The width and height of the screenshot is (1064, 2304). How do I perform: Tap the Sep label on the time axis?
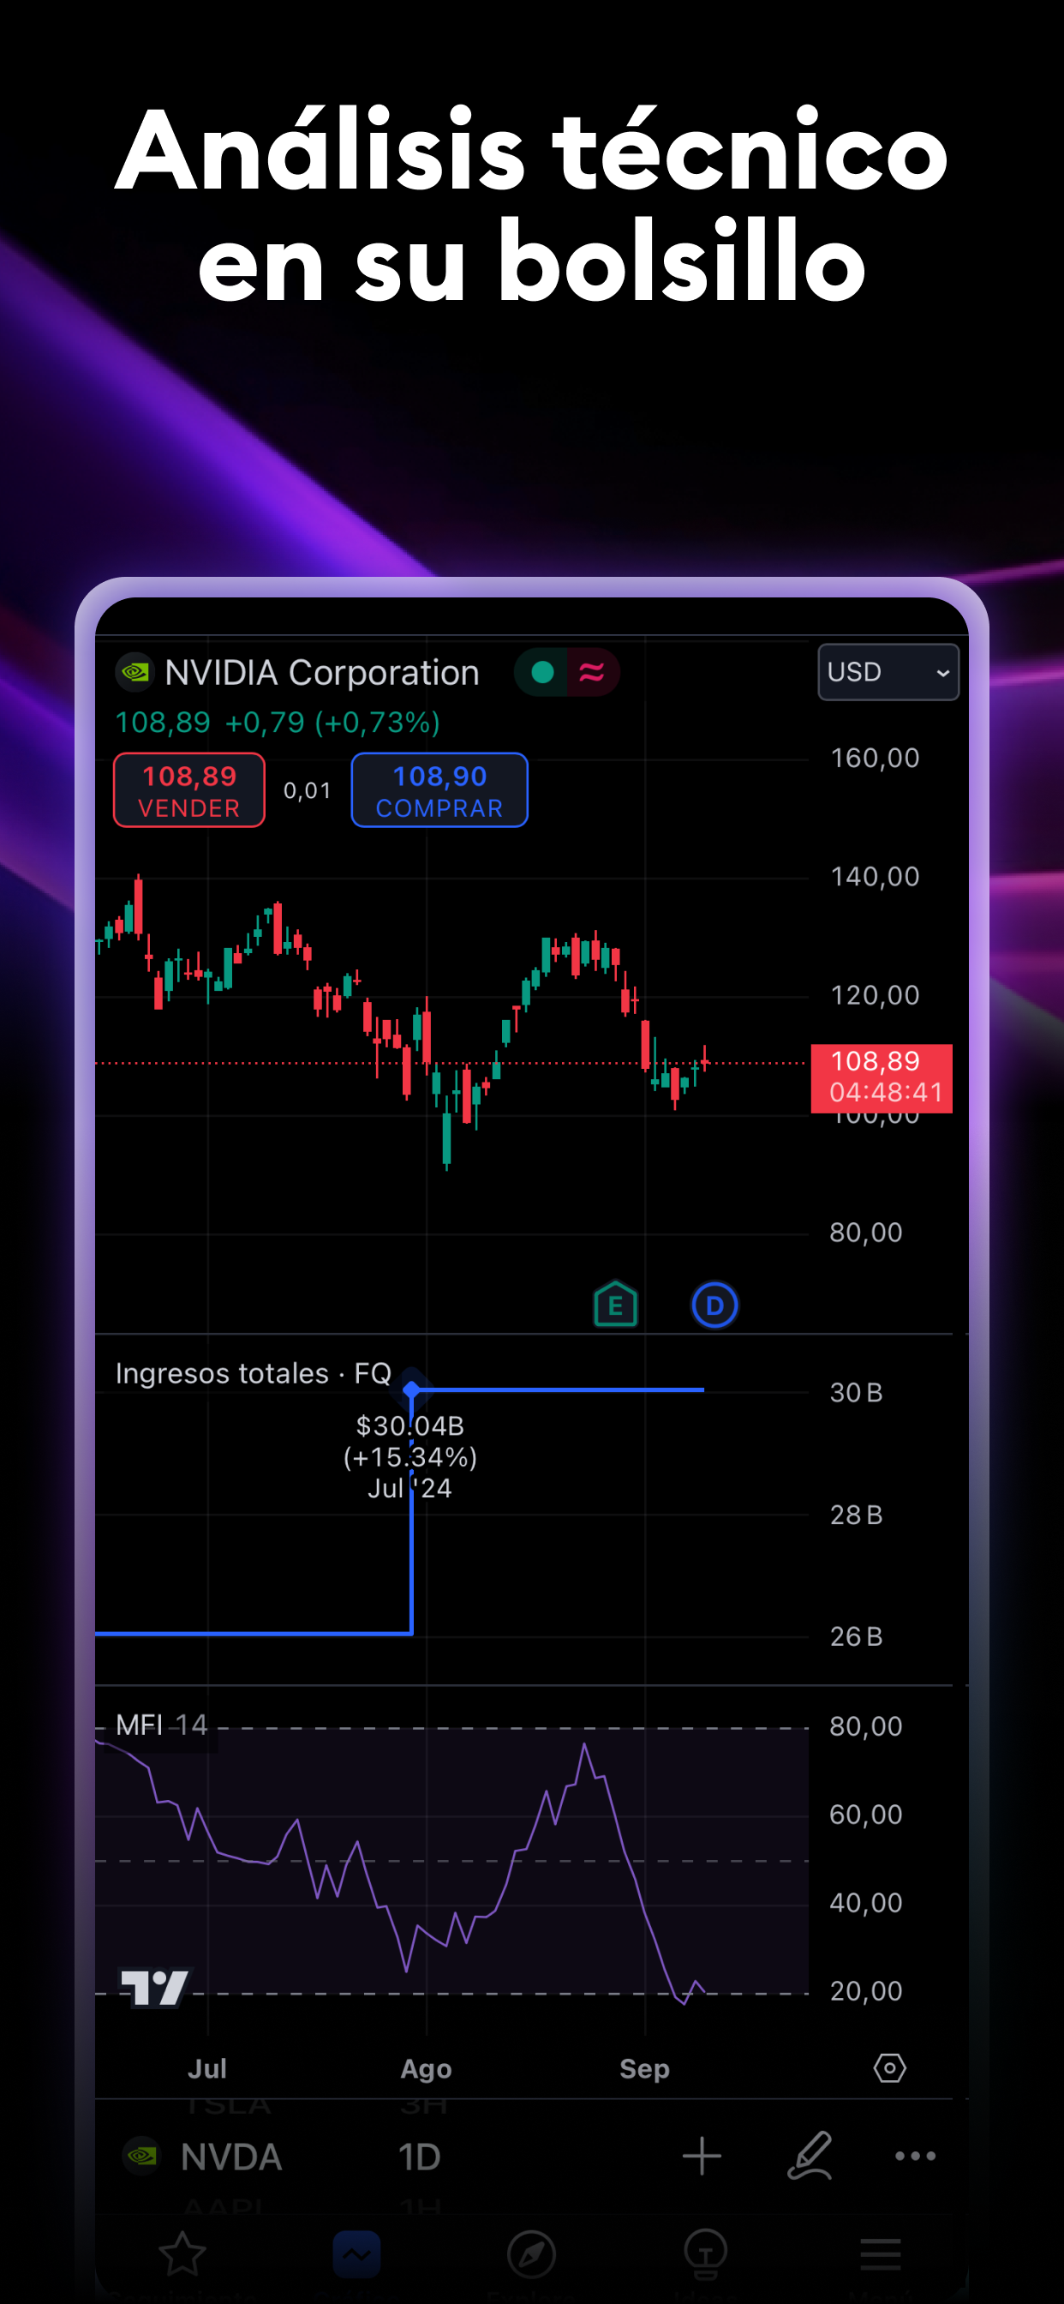pyautogui.click(x=645, y=2069)
